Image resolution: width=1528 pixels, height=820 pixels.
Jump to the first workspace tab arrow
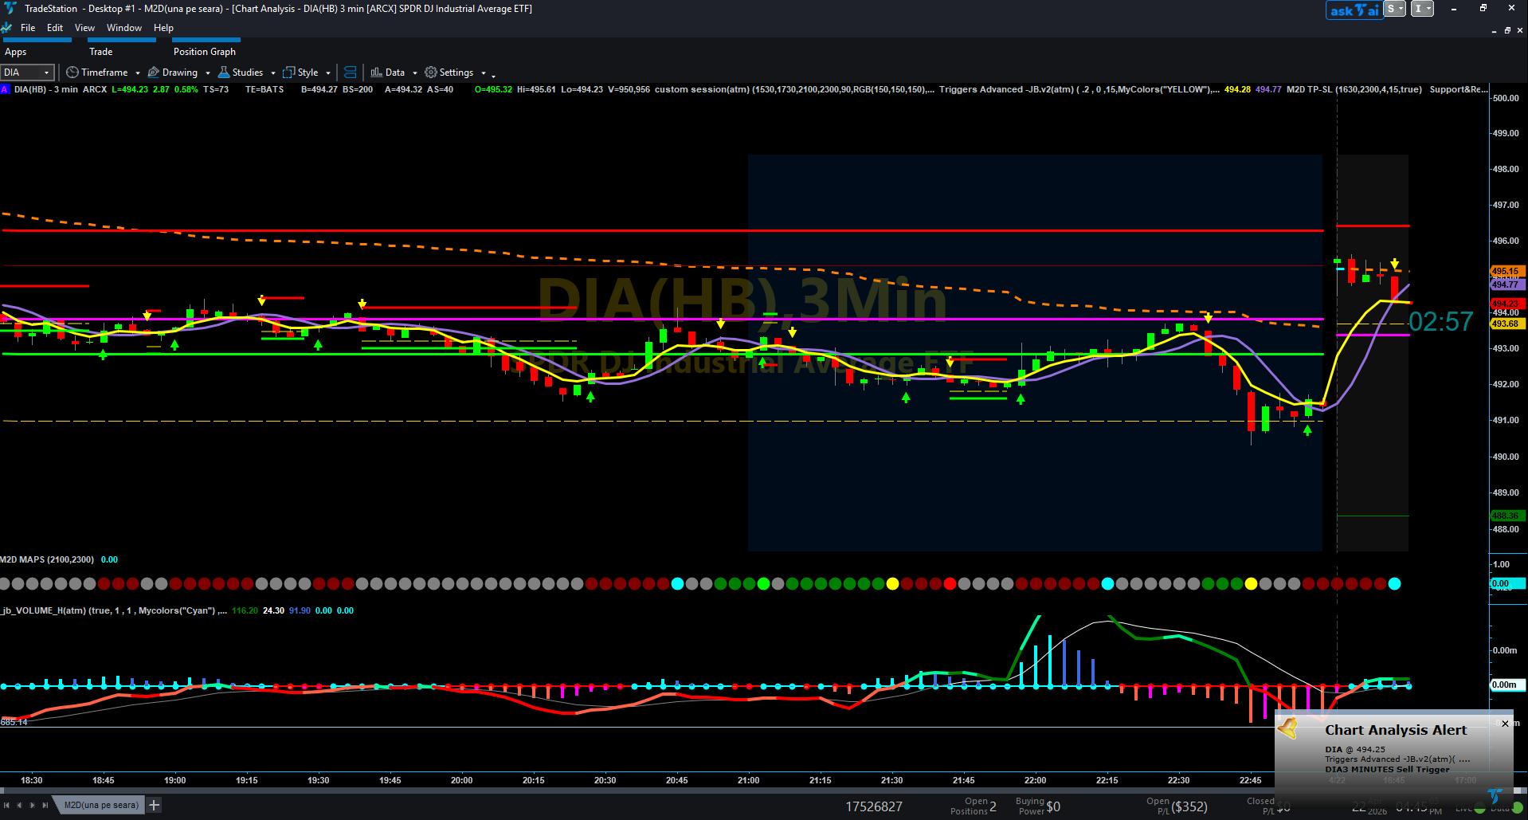pyautogui.click(x=7, y=806)
